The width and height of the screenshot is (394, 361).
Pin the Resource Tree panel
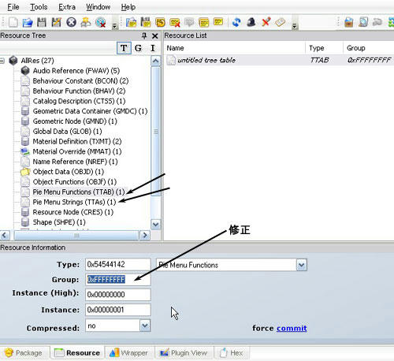pos(144,35)
